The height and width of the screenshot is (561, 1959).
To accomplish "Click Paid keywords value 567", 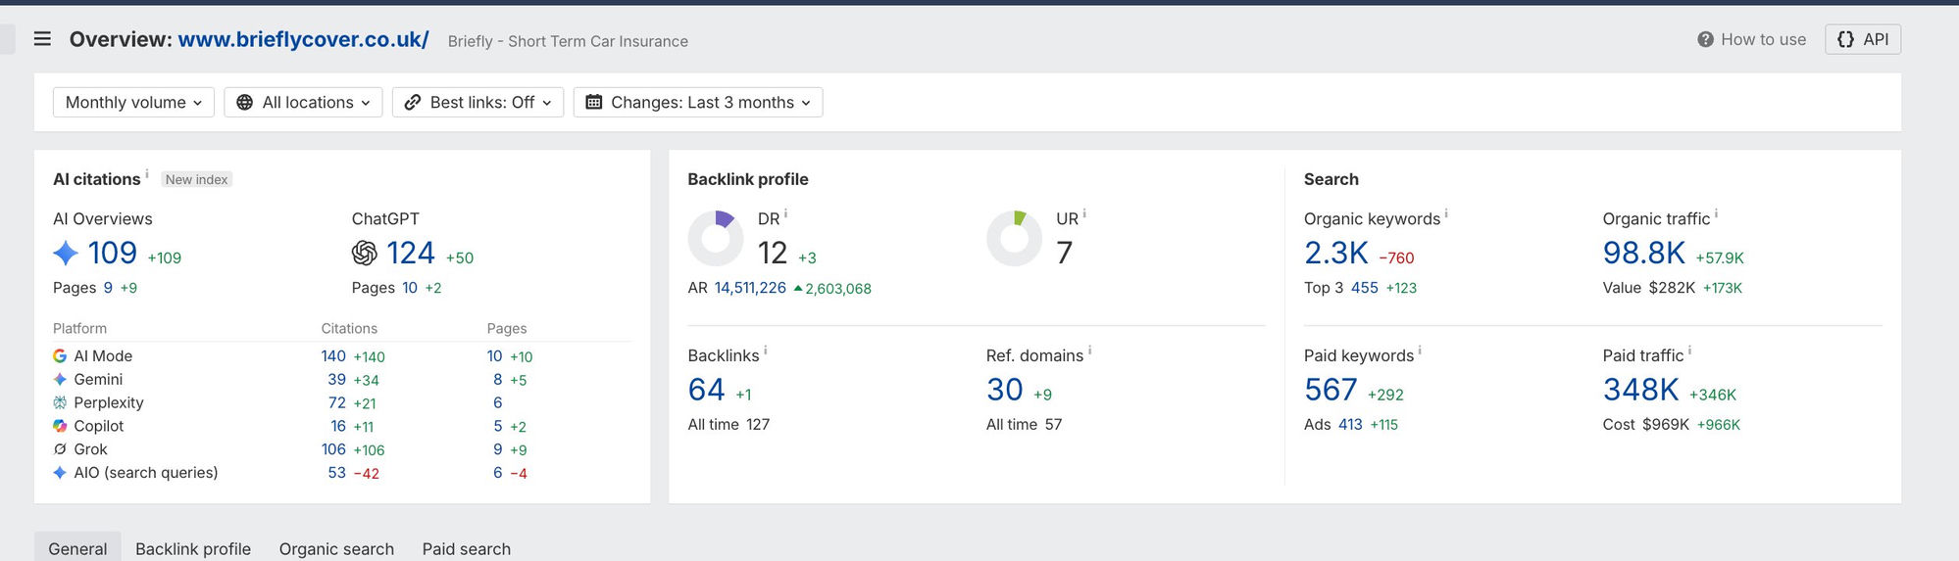I will tap(1331, 390).
